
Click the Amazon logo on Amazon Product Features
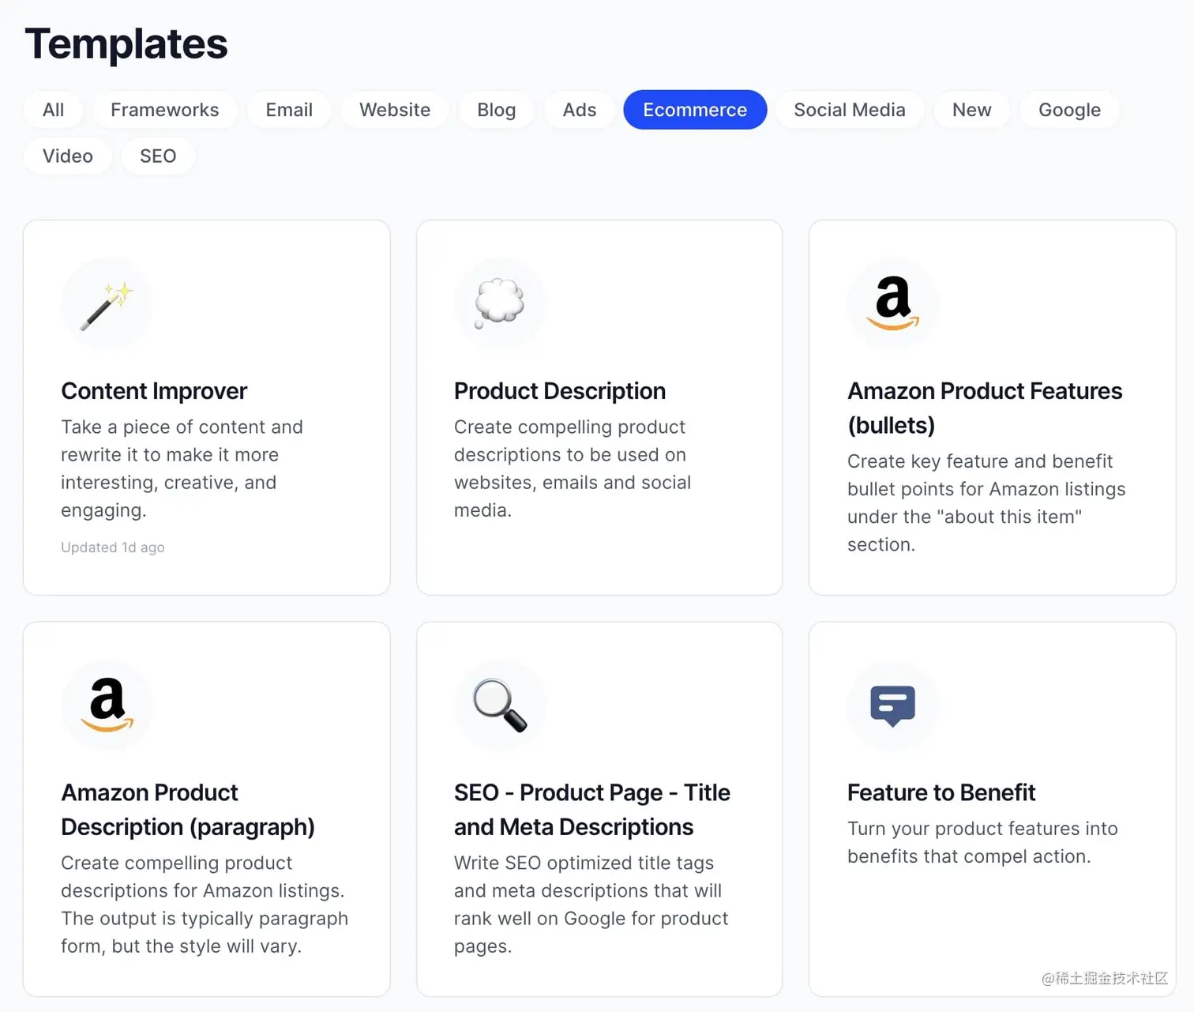pyautogui.click(x=892, y=304)
